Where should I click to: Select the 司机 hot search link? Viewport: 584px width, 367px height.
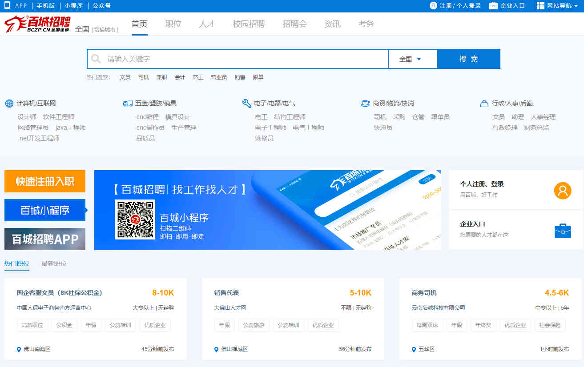click(143, 77)
